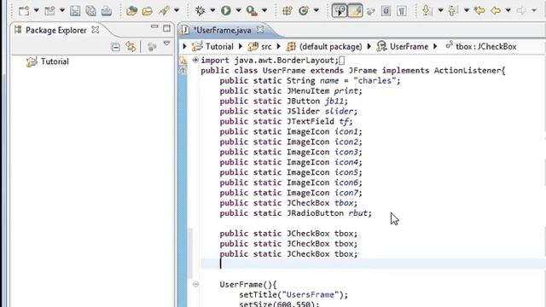The width and height of the screenshot is (546, 307).
Task: Click the New file wizard icon
Action: click(x=24, y=11)
